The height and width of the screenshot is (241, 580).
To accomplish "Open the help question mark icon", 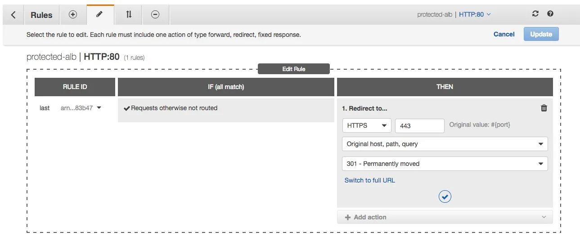I will (550, 14).
